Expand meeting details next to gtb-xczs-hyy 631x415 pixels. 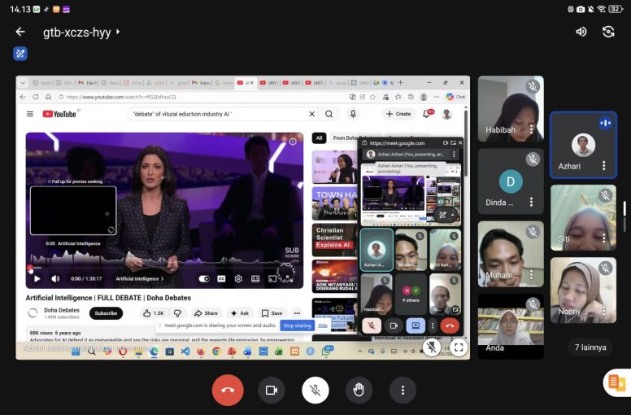(x=118, y=32)
